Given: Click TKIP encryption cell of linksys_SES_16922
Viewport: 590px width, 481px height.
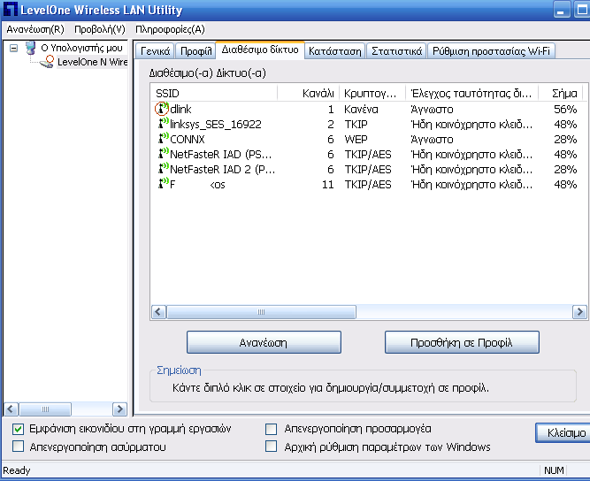Looking at the screenshot, I should 356,124.
